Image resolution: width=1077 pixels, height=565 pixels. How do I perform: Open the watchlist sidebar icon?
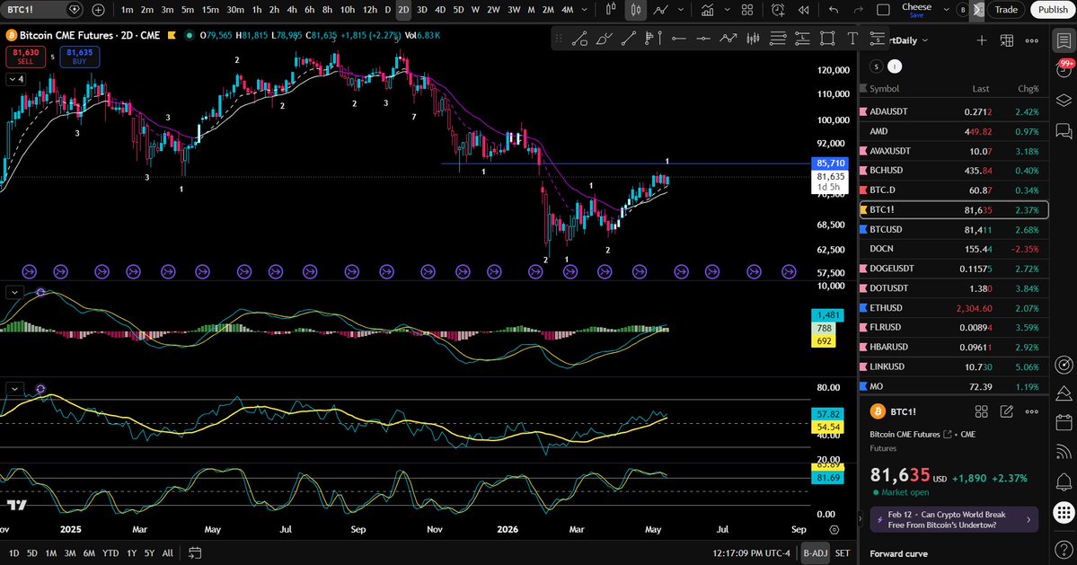pyautogui.click(x=1064, y=41)
